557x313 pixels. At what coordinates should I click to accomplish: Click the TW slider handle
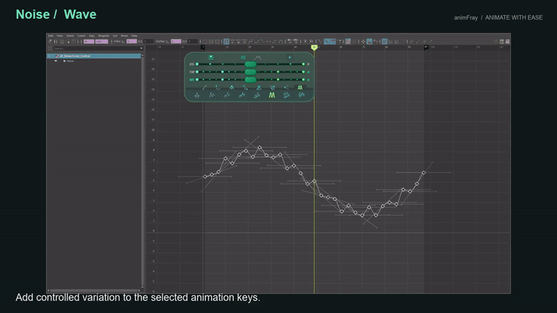point(251,72)
